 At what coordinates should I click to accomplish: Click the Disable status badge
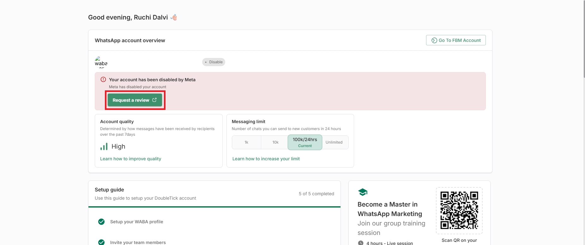point(214,62)
